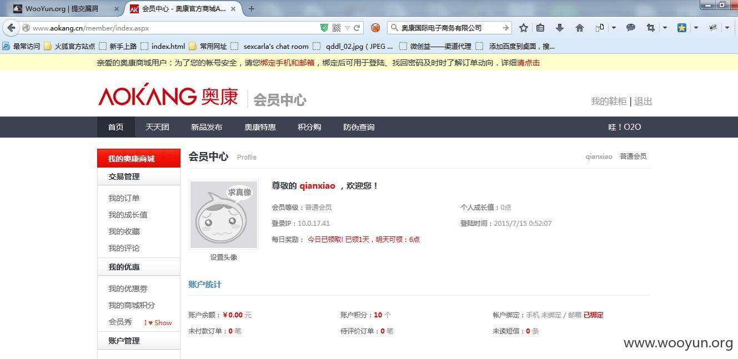Open the downloads arrow icon
This screenshot has width=738, height=359.
click(x=560, y=28)
